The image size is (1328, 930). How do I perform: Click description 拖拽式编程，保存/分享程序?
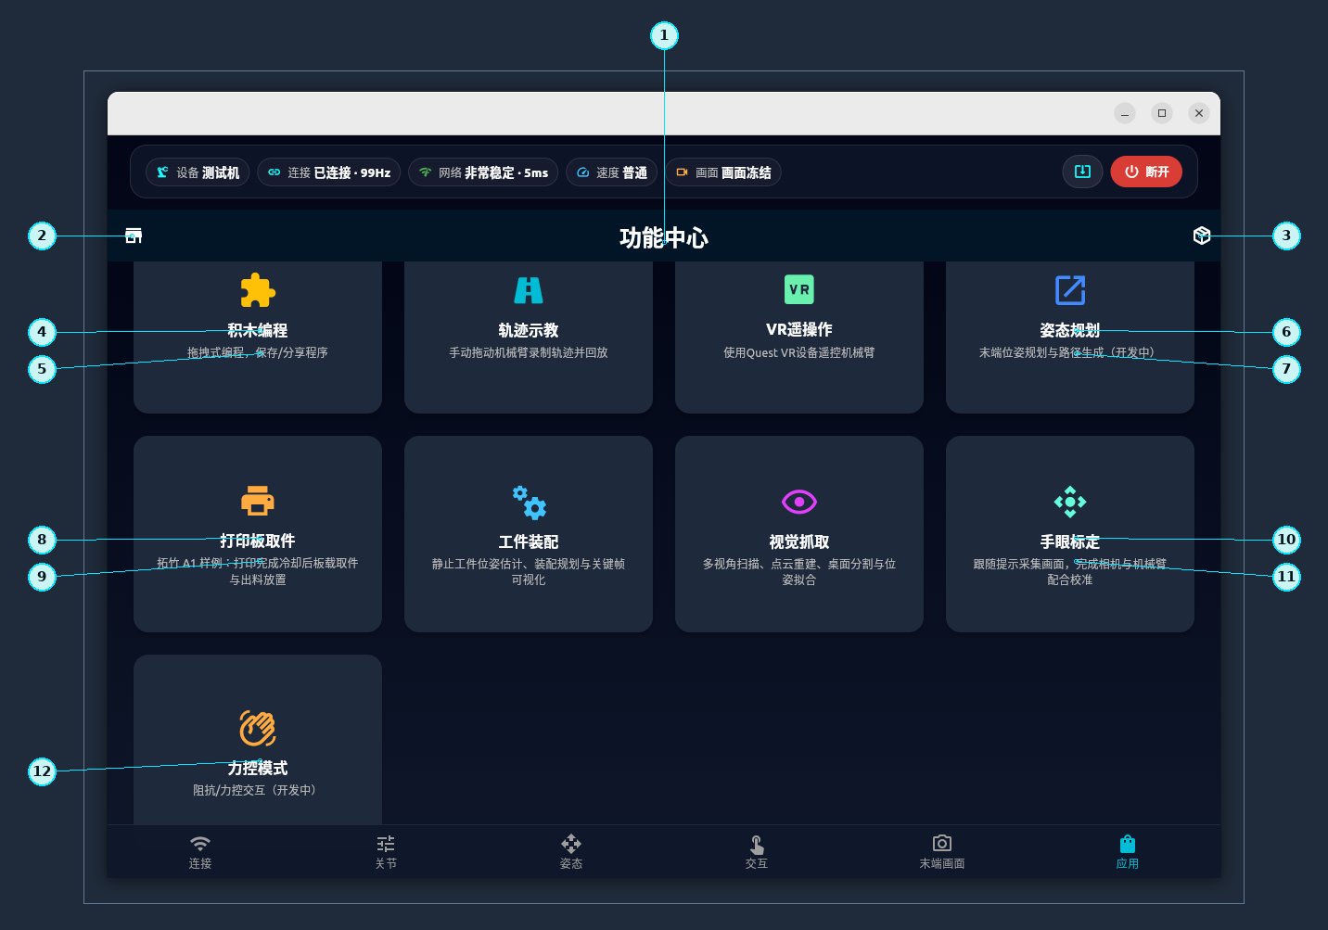258,352
